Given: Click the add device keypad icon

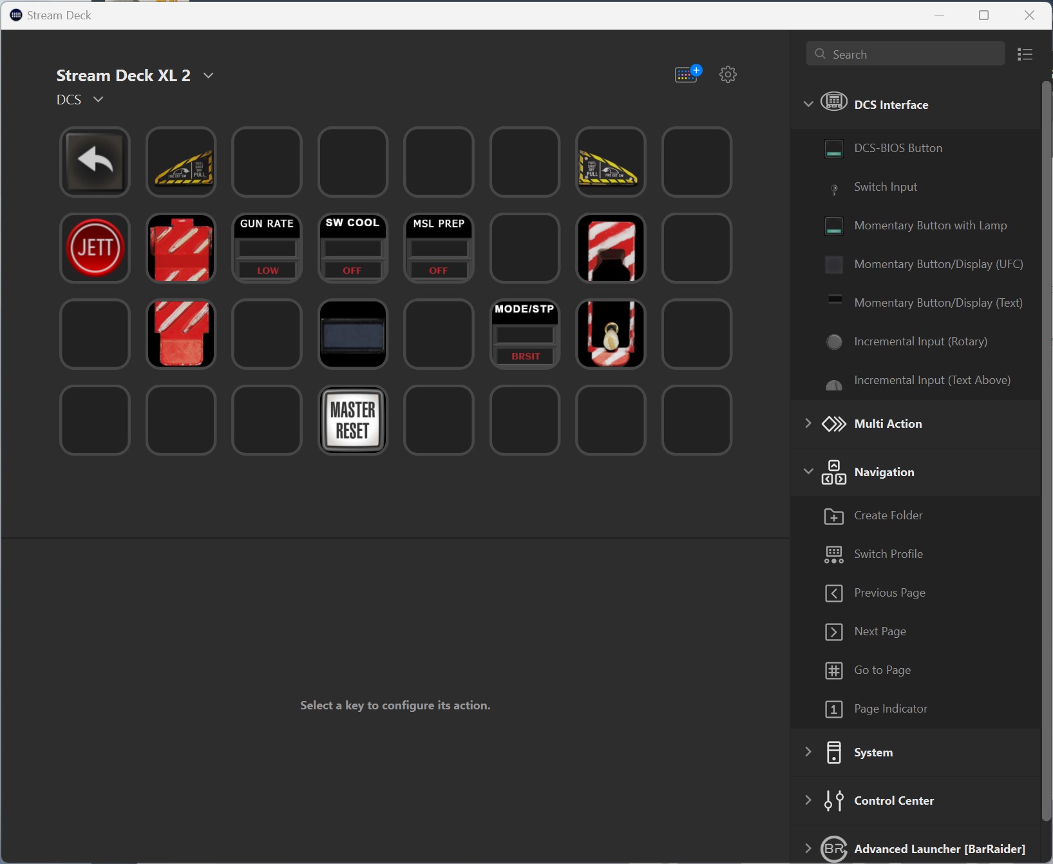Looking at the screenshot, I should (687, 75).
